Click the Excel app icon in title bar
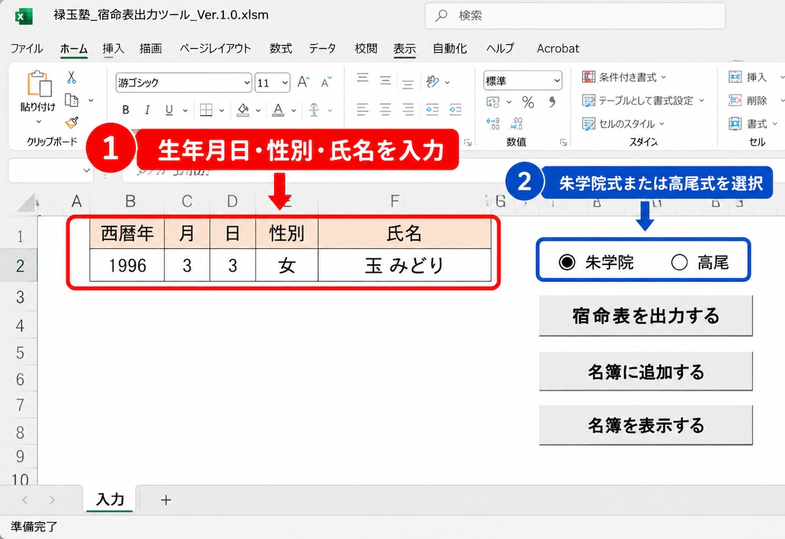This screenshot has height=539, width=785. tap(24, 15)
